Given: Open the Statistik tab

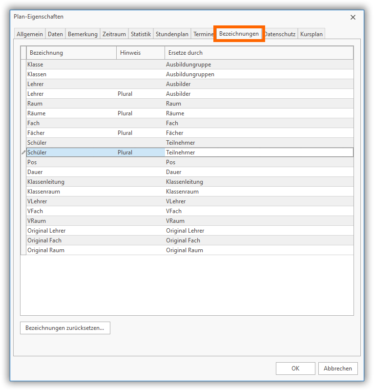Looking at the screenshot, I should (141, 34).
